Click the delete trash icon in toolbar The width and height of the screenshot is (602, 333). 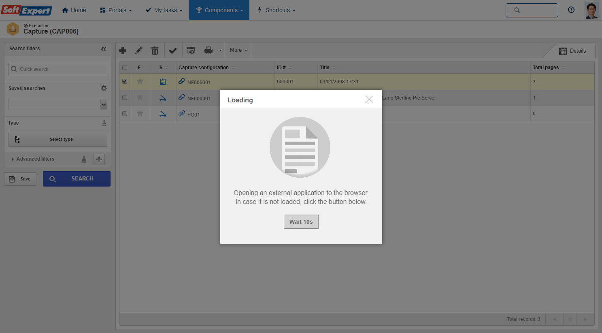(155, 50)
